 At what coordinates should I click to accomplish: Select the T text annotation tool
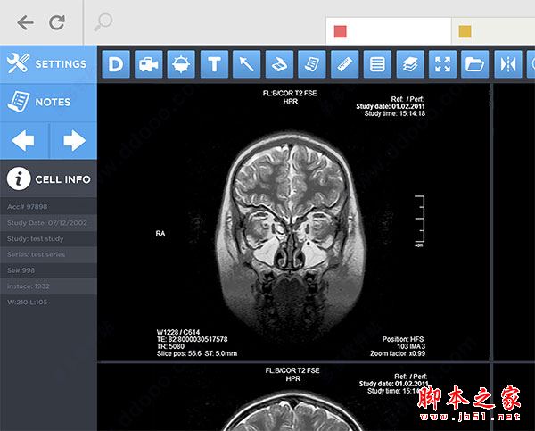pos(214,64)
